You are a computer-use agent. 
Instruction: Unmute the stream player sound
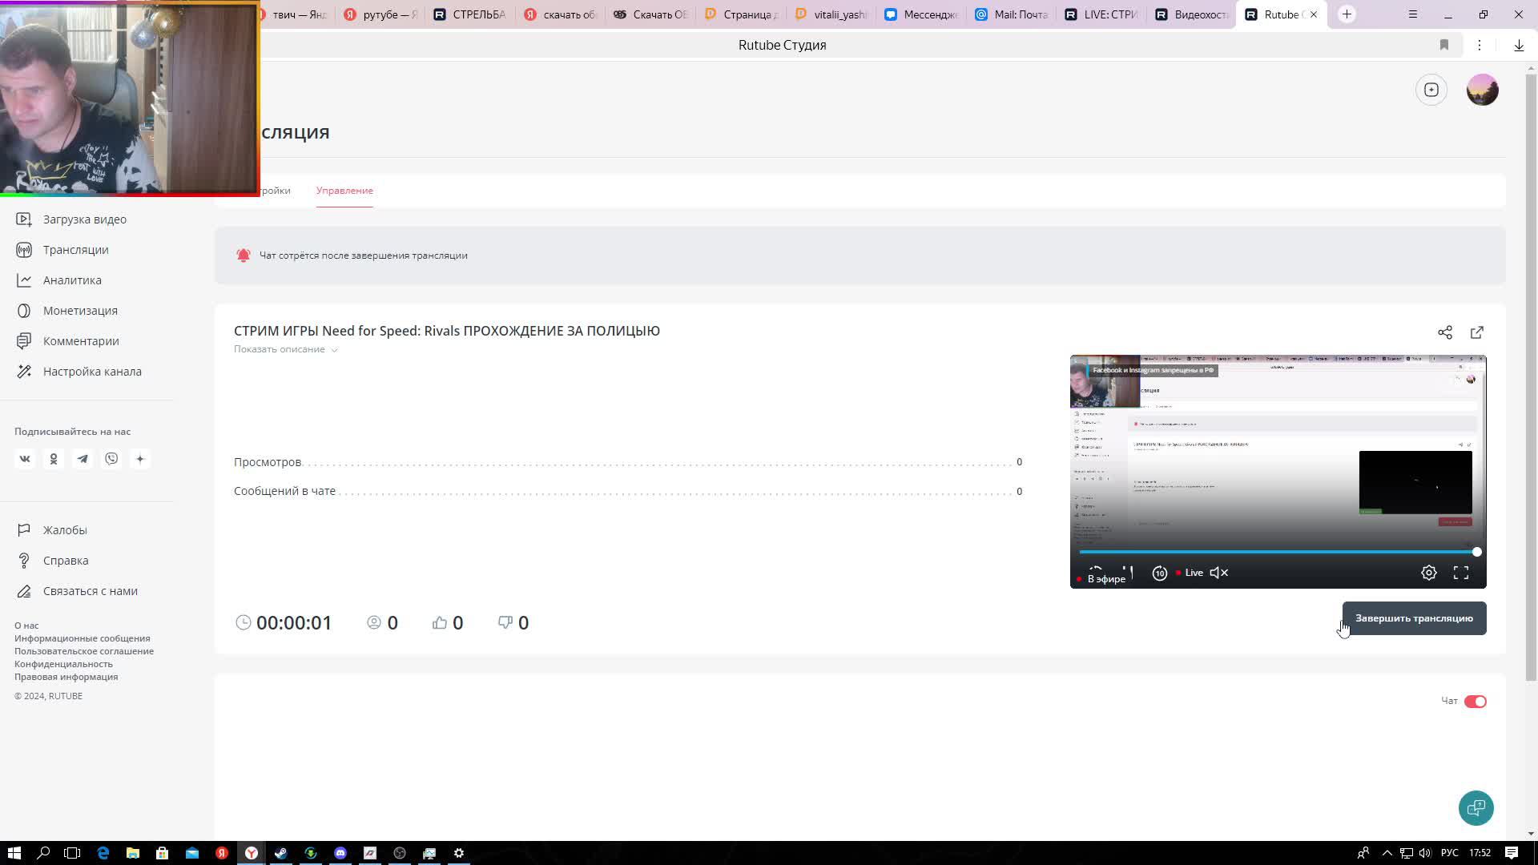coord(1218,573)
